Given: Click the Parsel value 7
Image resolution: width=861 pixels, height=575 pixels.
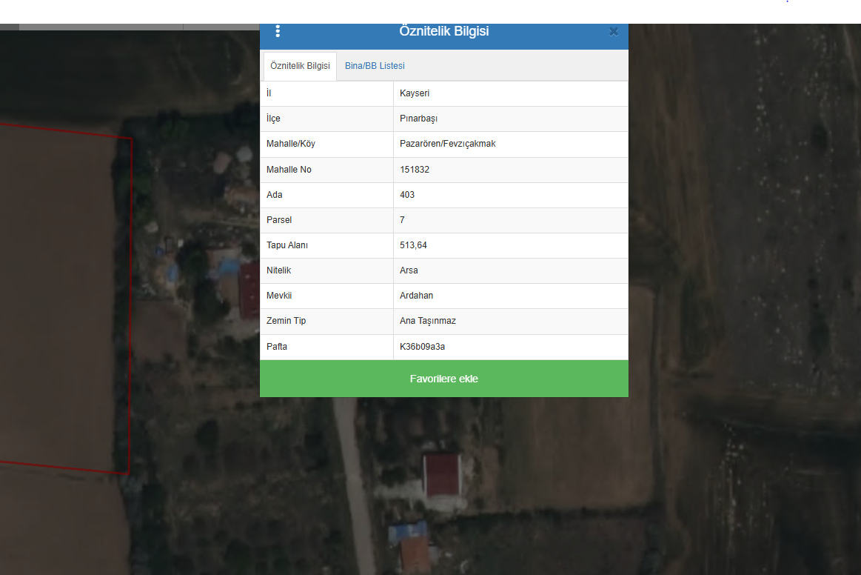Looking at the screenshot, I should pos(403,220).
